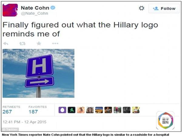Open the three-dots more options
This screenshot has height=137, width=182.
(55, 44)
